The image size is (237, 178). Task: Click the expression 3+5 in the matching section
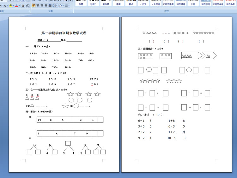click(141, 126)
